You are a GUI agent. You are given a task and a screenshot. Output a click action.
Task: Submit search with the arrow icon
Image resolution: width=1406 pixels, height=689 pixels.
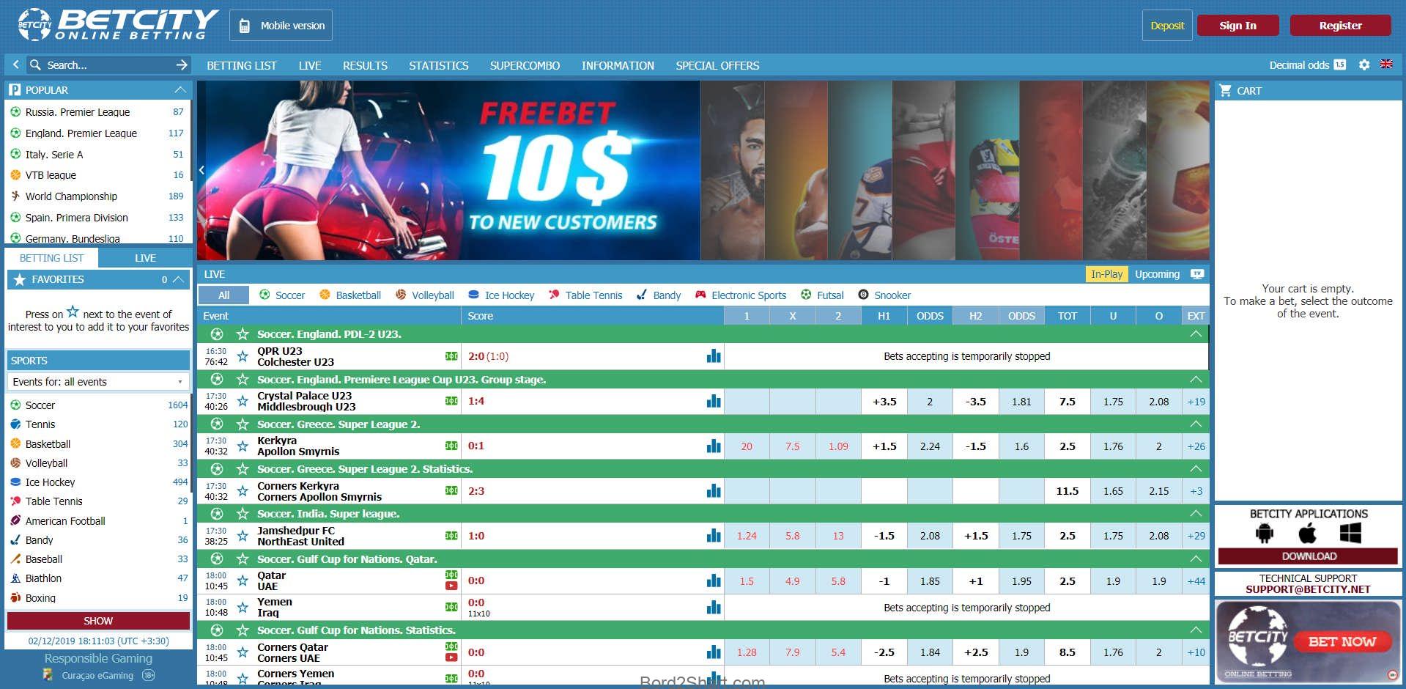[x=182, y=65]
